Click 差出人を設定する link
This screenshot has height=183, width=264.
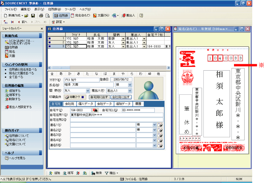point(18,107)
